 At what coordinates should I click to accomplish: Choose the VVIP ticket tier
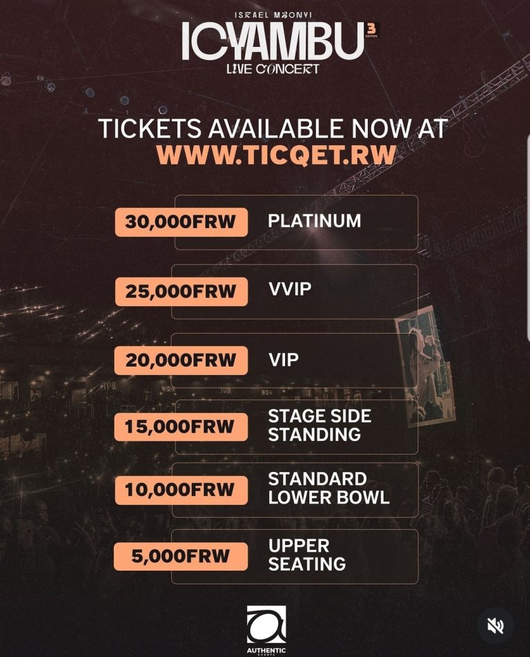290,289
